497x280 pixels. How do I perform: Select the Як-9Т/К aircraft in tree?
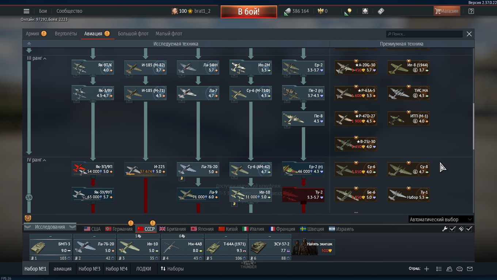click(x=93, y=67)
